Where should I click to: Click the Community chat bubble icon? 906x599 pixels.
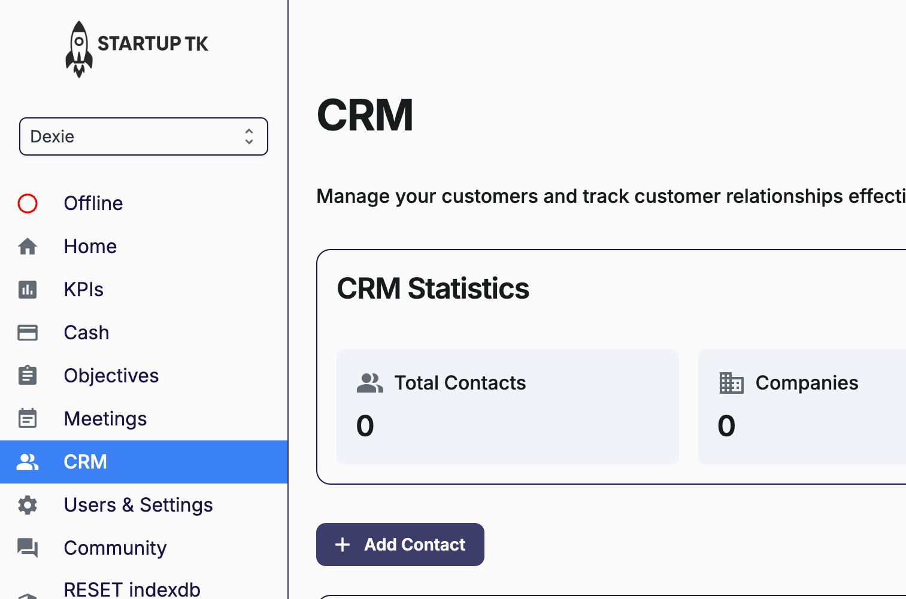[28, 548]
